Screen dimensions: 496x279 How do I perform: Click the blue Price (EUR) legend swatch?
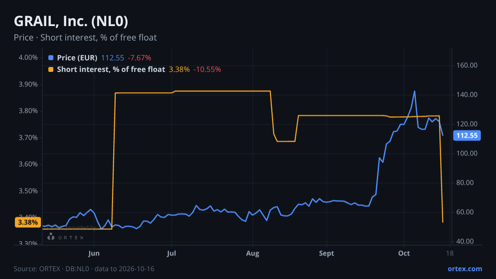(51, 58)
